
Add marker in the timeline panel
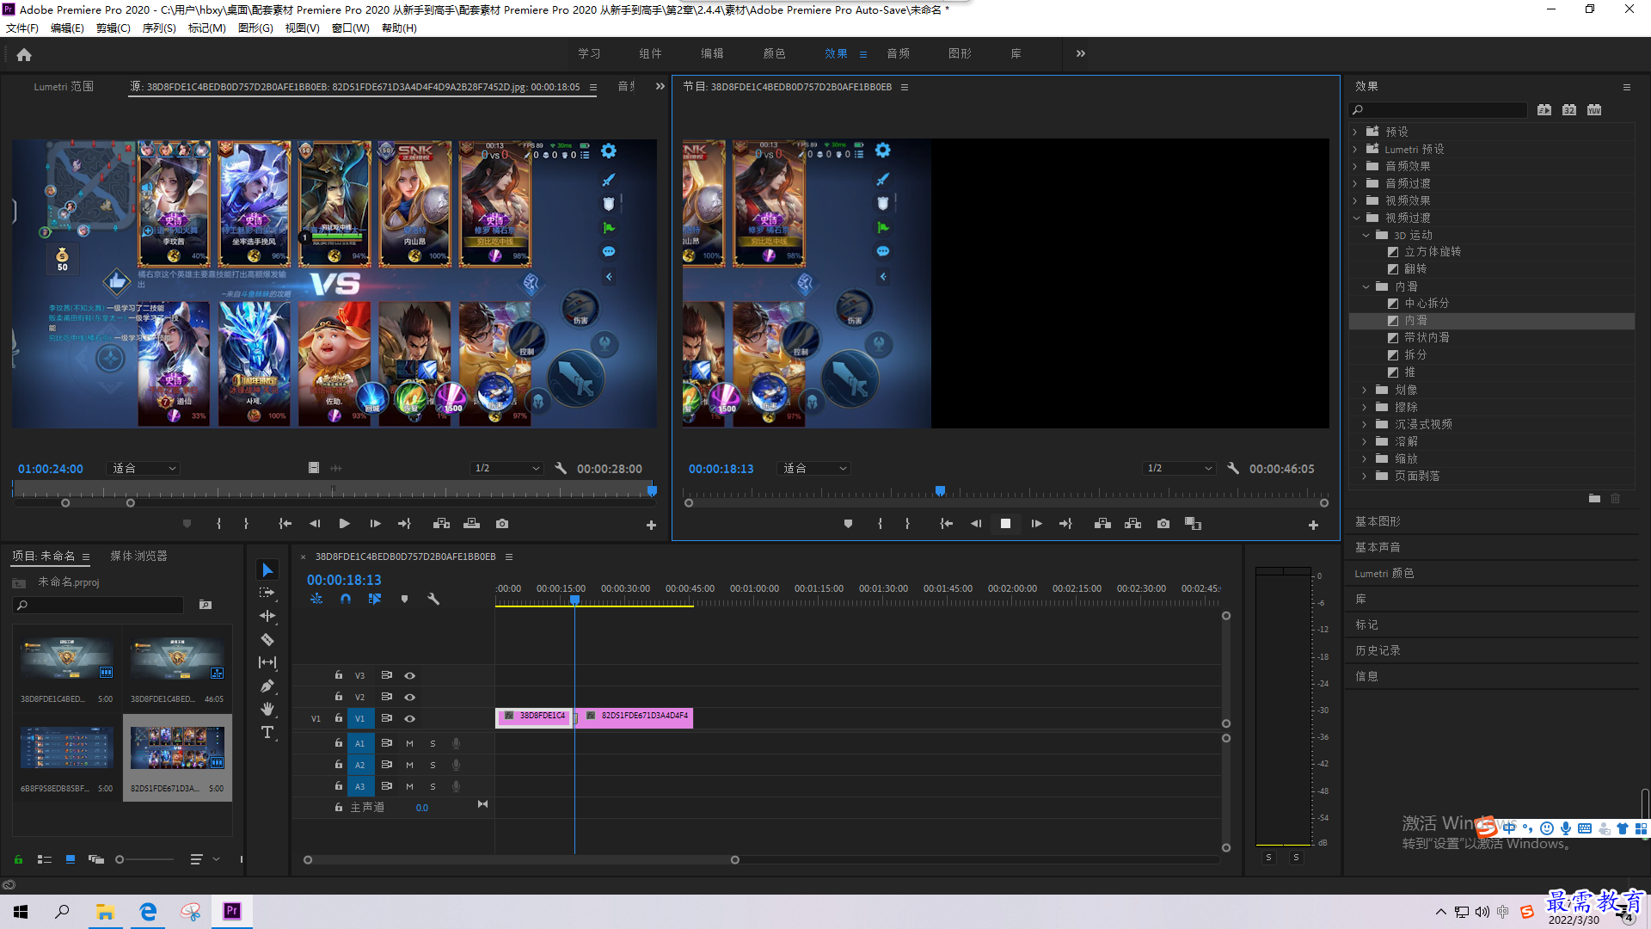(x=404, y=599)
